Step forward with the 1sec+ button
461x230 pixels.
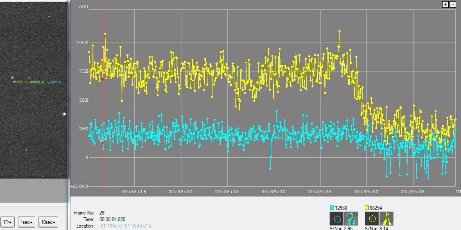26,222
